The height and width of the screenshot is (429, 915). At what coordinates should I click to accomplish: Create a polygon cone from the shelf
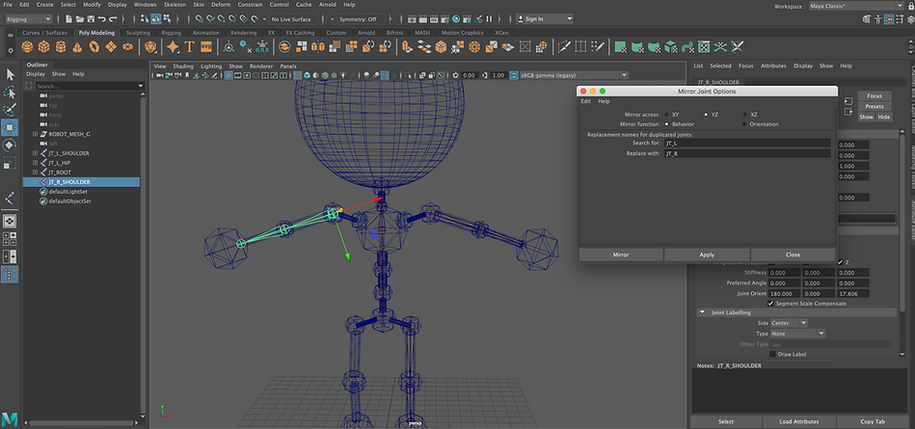pos(77,46)
